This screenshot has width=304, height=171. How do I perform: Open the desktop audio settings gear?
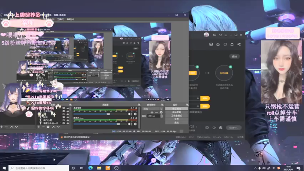[135, 114]
